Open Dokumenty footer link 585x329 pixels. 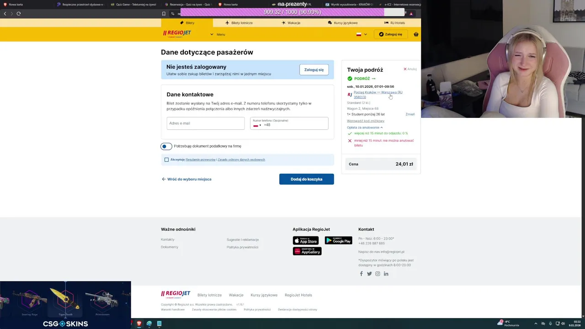click(170, 247)
